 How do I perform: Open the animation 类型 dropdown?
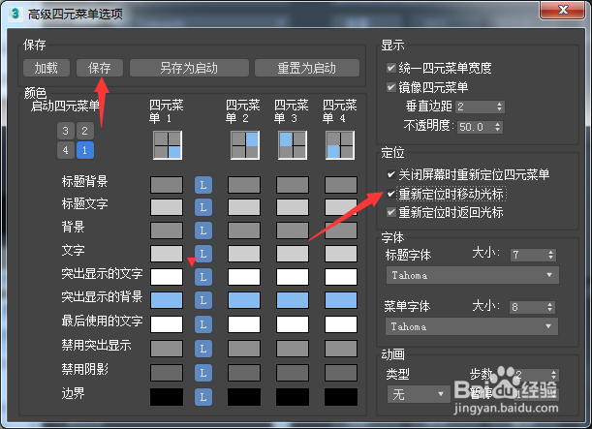point(419,394)
